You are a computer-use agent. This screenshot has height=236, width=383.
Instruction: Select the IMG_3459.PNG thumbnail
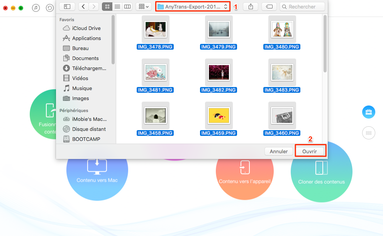point(219,115)
